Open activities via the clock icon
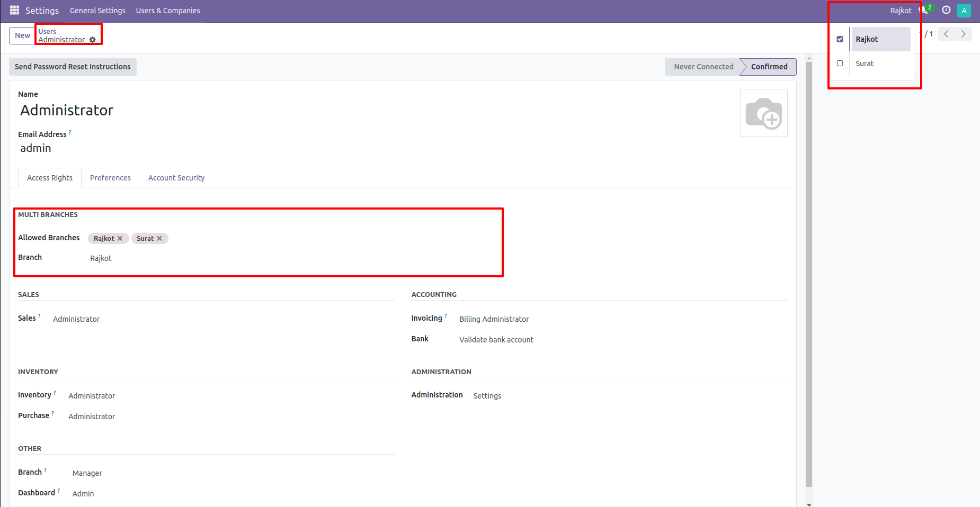 (x=947, y=10)
